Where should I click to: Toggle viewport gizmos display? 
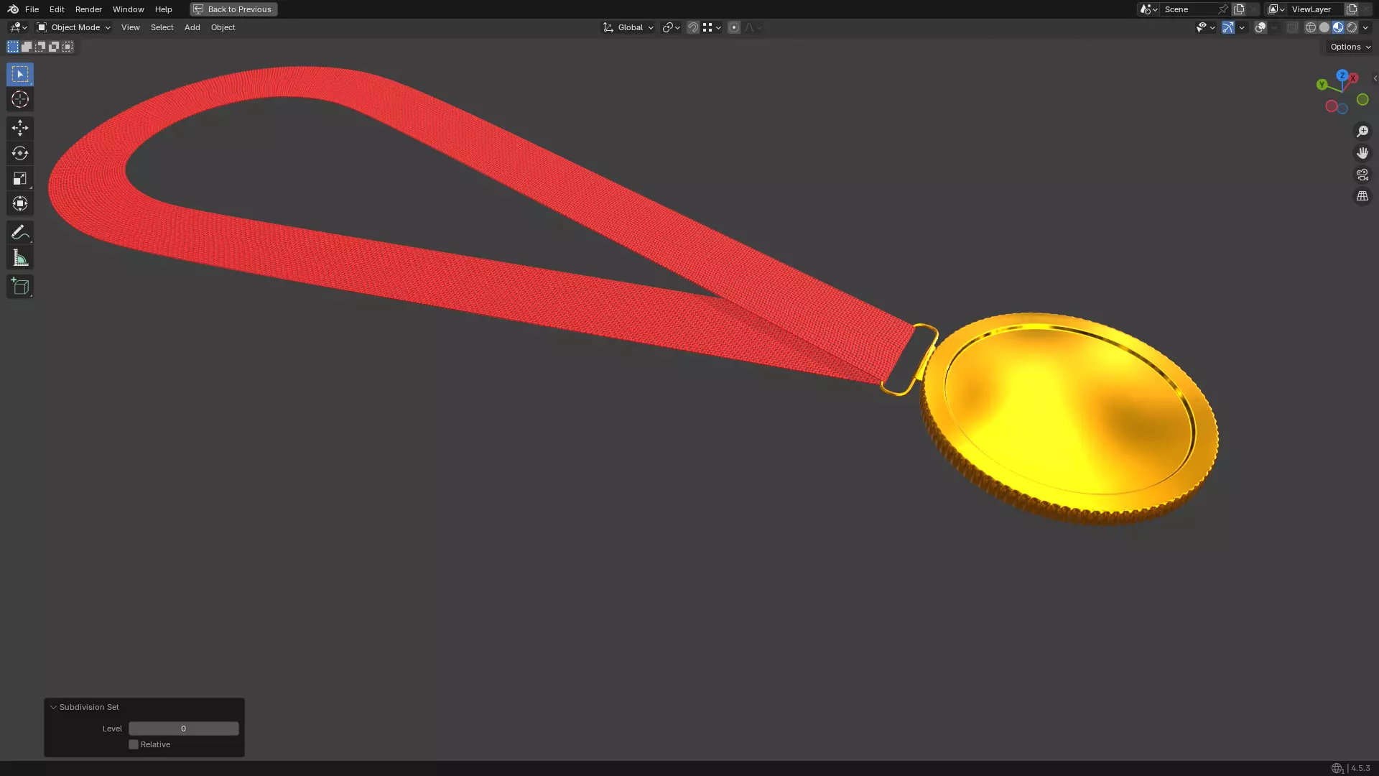(x=1228, y=27)
